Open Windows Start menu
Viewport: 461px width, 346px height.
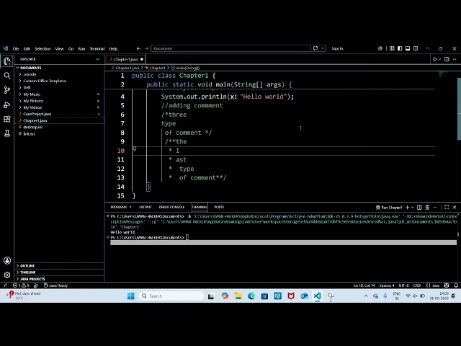131,296
